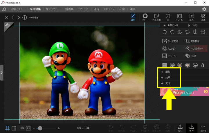Viewport: 209px width, 133px height.
Task: Click the third tinted circle filter icon
Action: coord(188,65)
